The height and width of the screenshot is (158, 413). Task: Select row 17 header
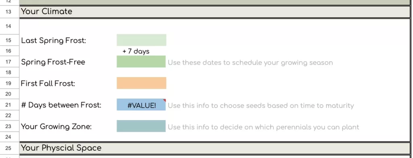coord(8,62)
